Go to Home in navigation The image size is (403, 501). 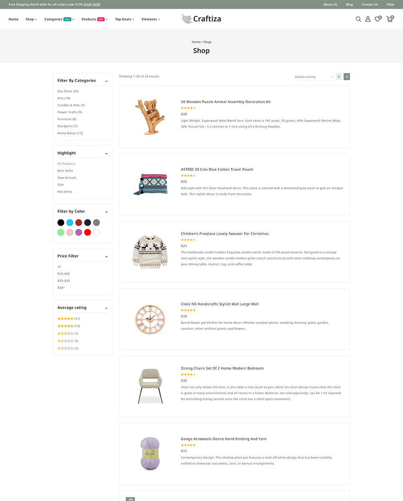pyautogui.click(x=13, y=19)
